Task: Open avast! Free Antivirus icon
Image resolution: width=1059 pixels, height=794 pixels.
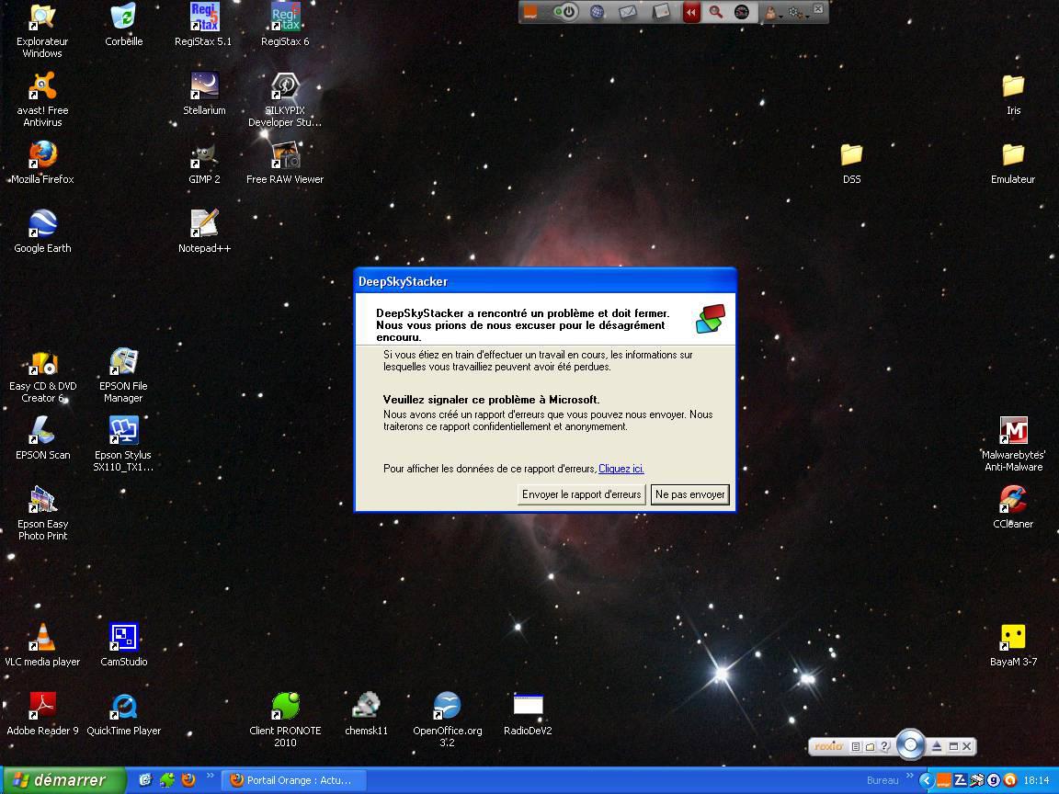Action: [42, 99]
